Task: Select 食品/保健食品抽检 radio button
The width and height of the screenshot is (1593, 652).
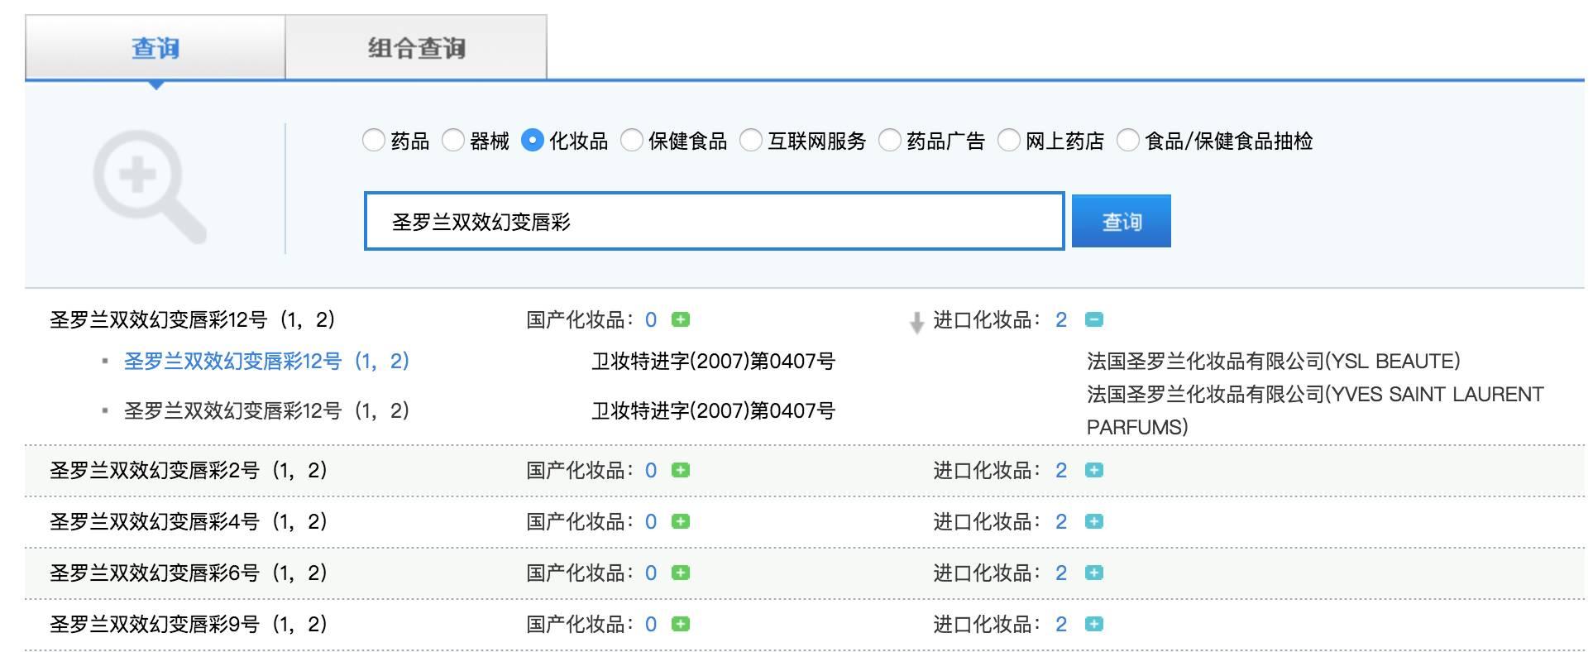Action: coord(1128,141)
